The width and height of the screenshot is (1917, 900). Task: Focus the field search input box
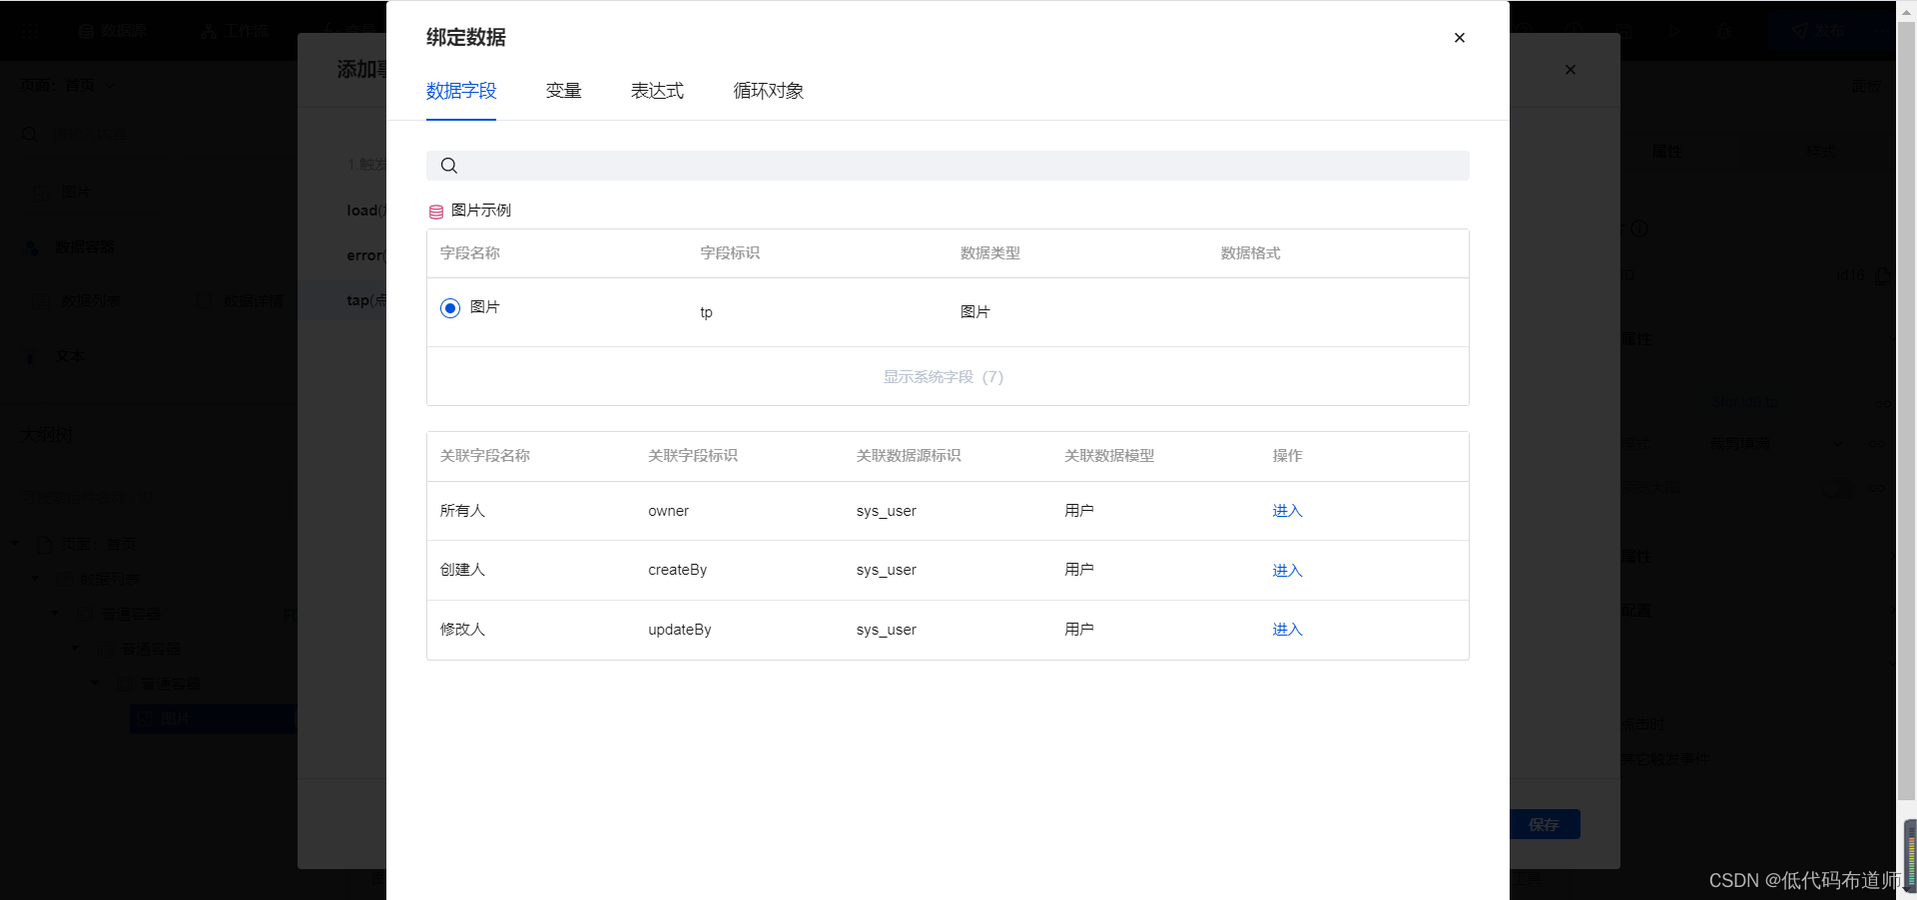click(948, 166)
